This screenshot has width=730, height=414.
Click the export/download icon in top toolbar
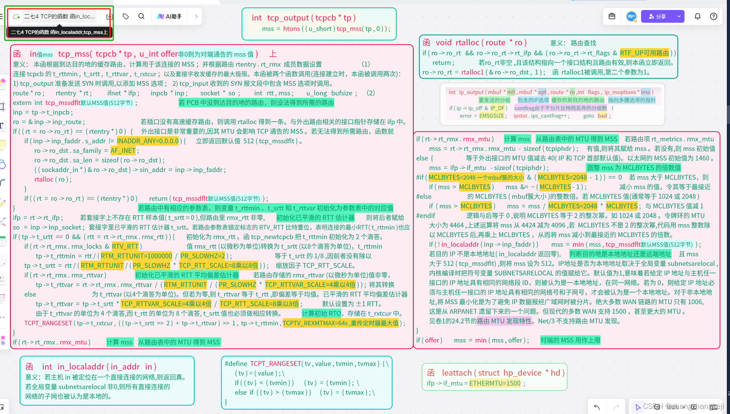[110, 16]
